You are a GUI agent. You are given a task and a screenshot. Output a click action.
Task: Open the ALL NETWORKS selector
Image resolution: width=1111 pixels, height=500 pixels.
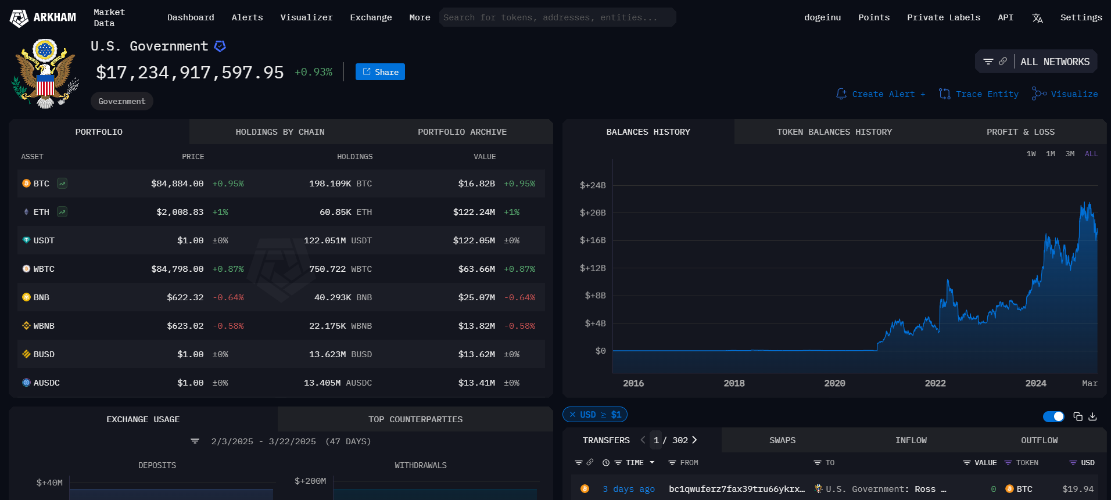pos(1055,62)
